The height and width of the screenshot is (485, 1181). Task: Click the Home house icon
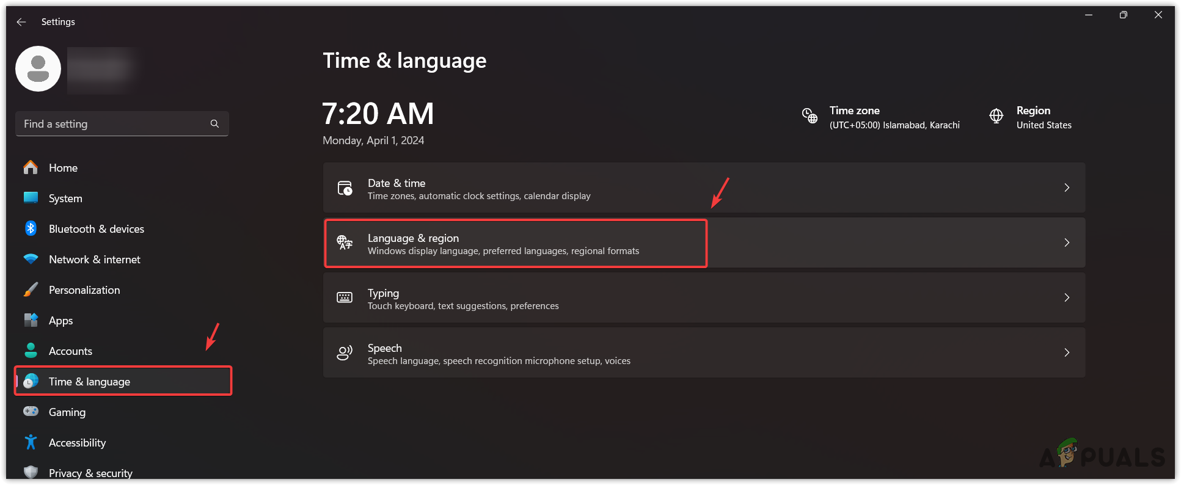click(31, 167)
